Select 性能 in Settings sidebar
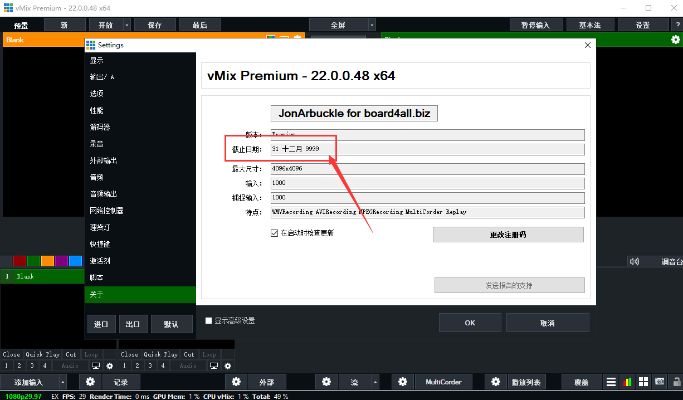Screen dimensions: 683x400 [140, 111]
